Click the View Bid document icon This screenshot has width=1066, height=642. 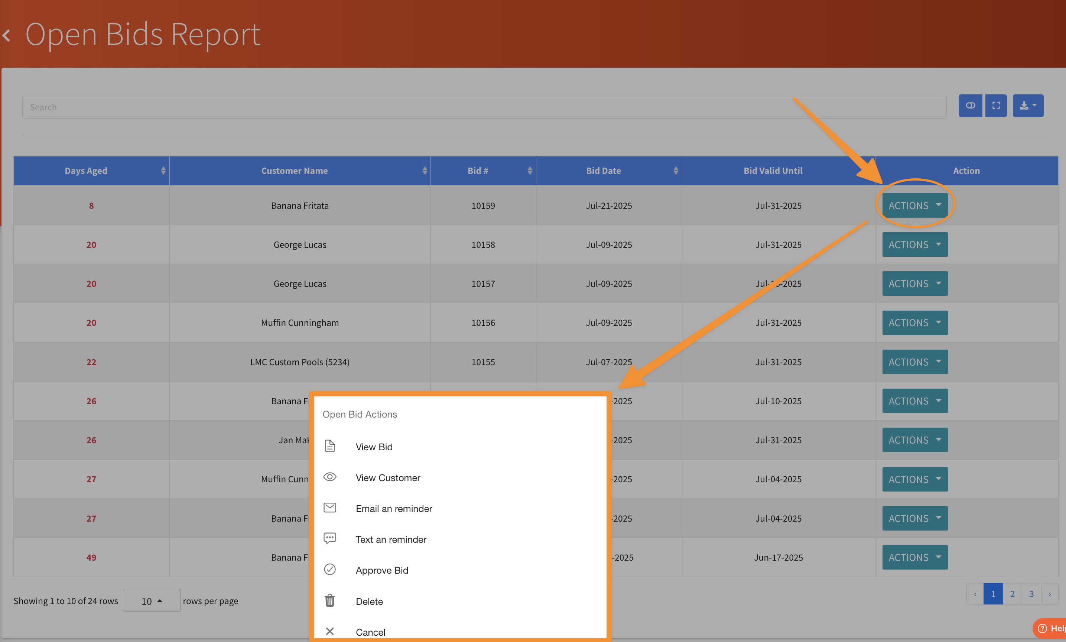[329, 446]
